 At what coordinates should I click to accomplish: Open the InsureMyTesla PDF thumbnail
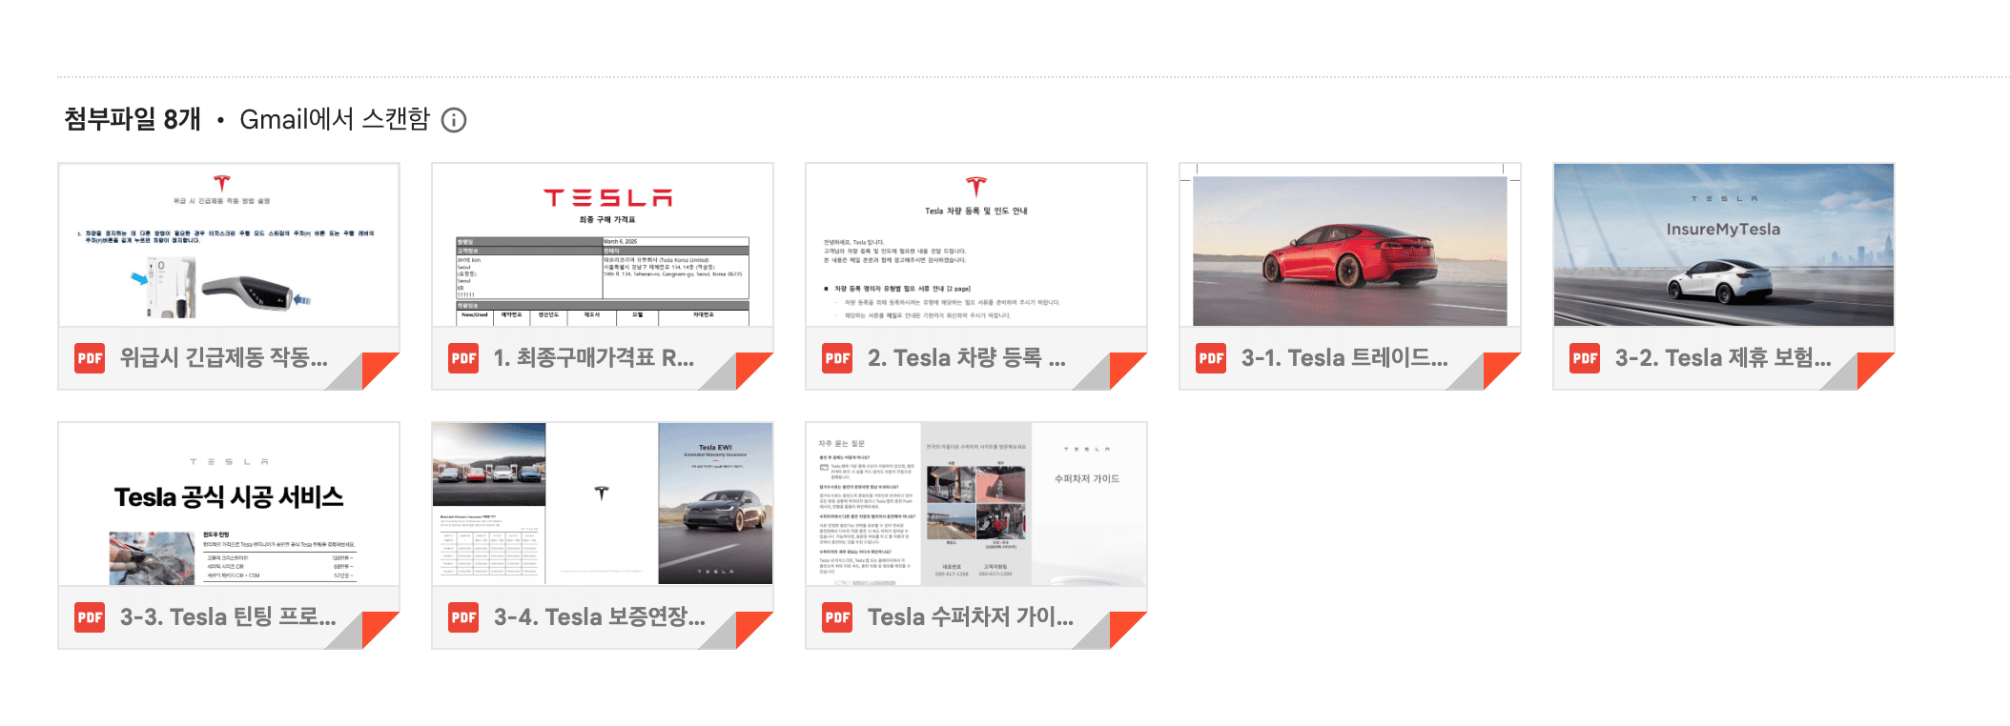1724,245
